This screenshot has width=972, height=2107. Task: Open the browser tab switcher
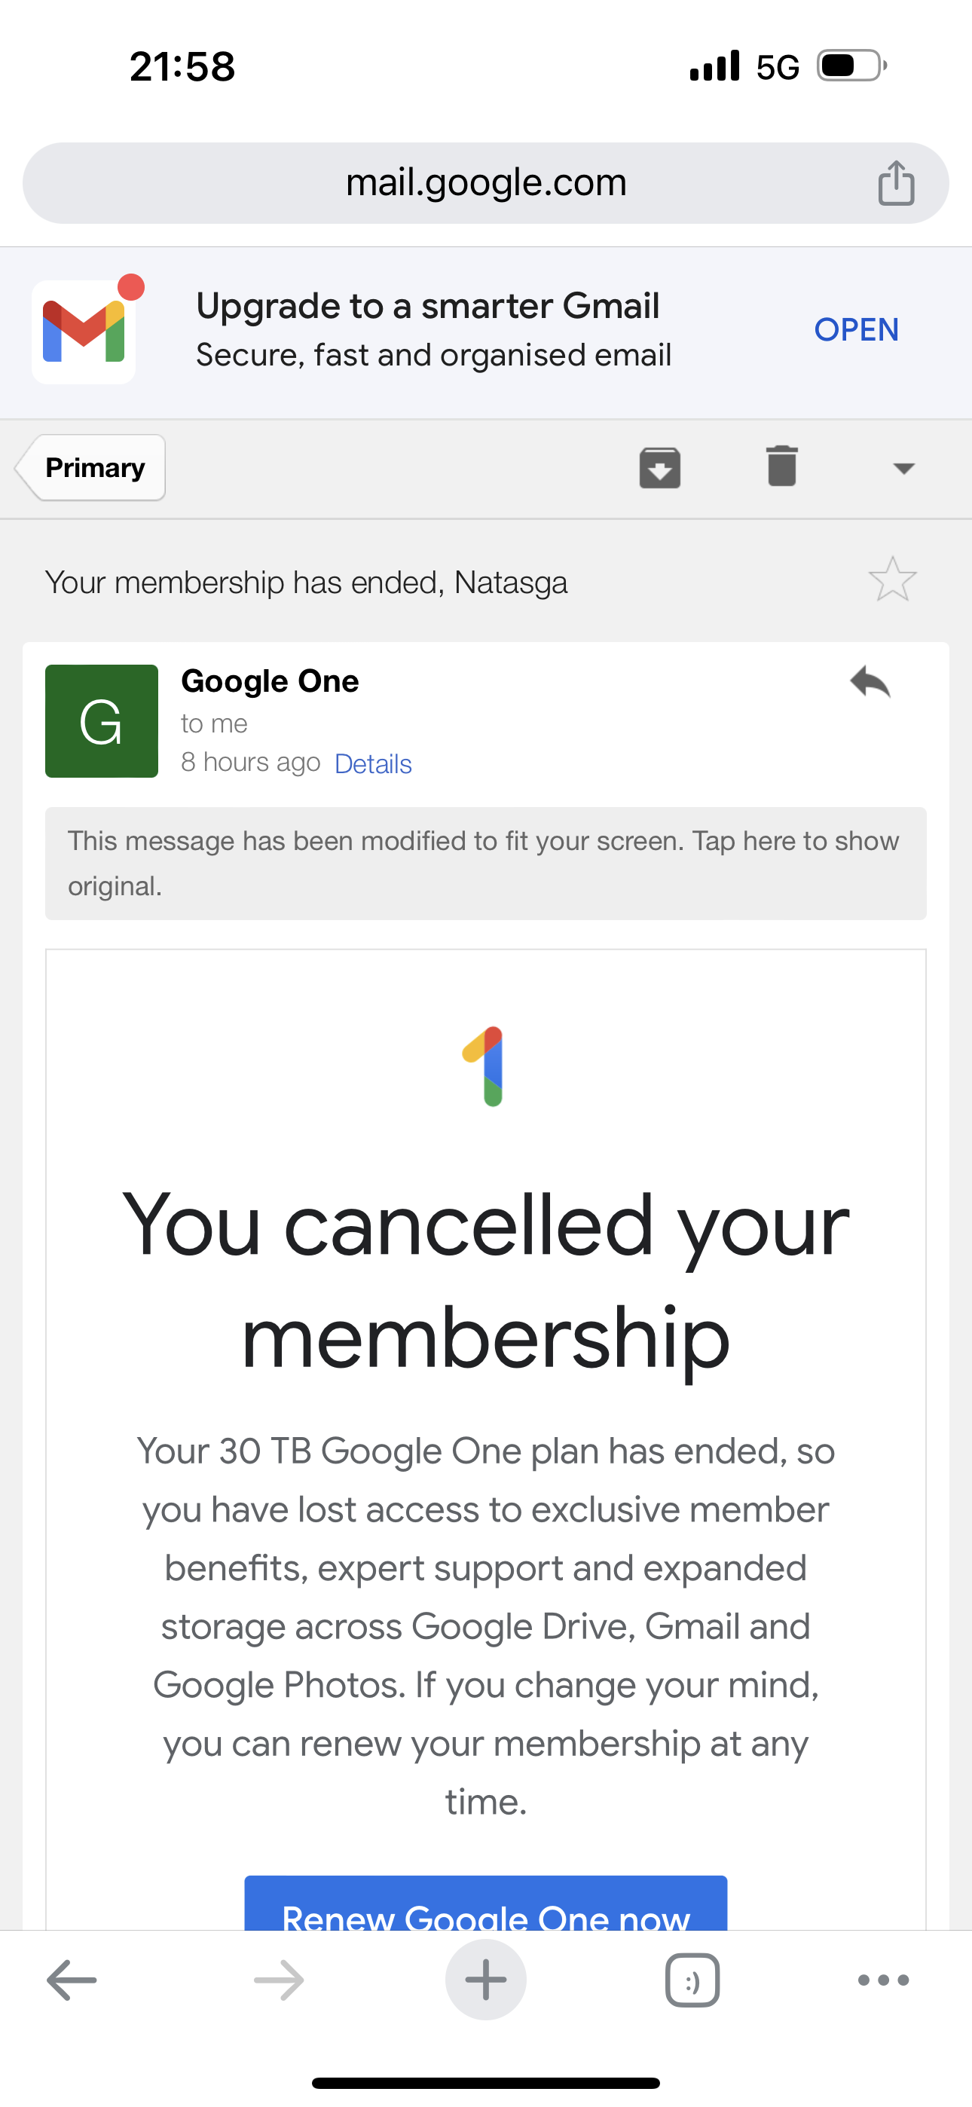[x=692, y=1980]
